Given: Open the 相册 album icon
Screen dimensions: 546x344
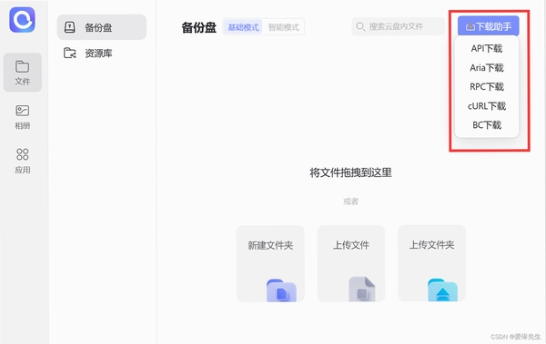Looking at the screenshot, I should (x=22, y=111).
